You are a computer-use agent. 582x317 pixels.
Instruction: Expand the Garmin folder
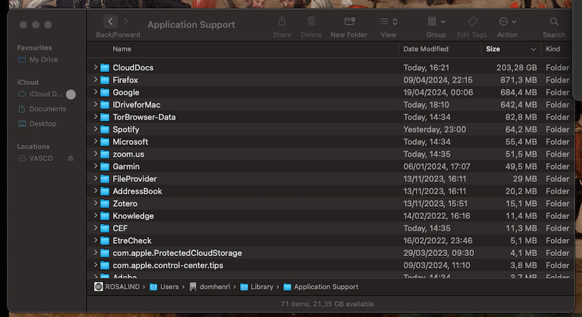95,166
